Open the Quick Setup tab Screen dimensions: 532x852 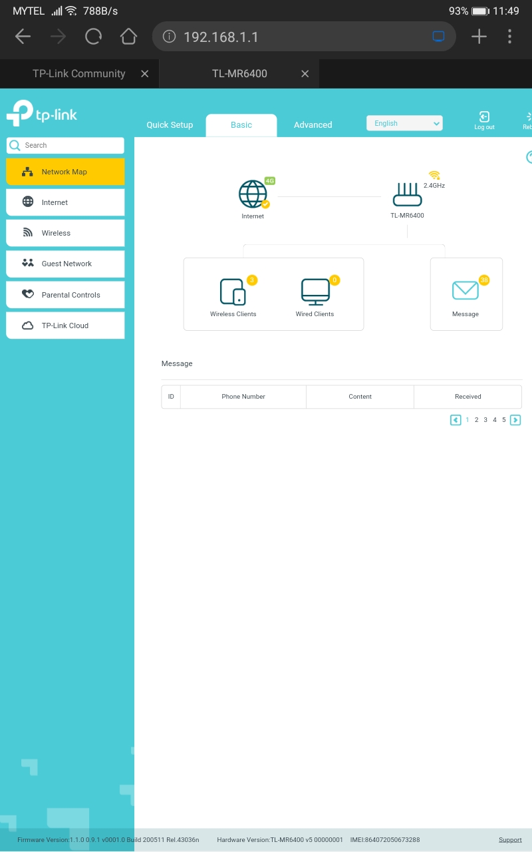[x=170, y=125]
